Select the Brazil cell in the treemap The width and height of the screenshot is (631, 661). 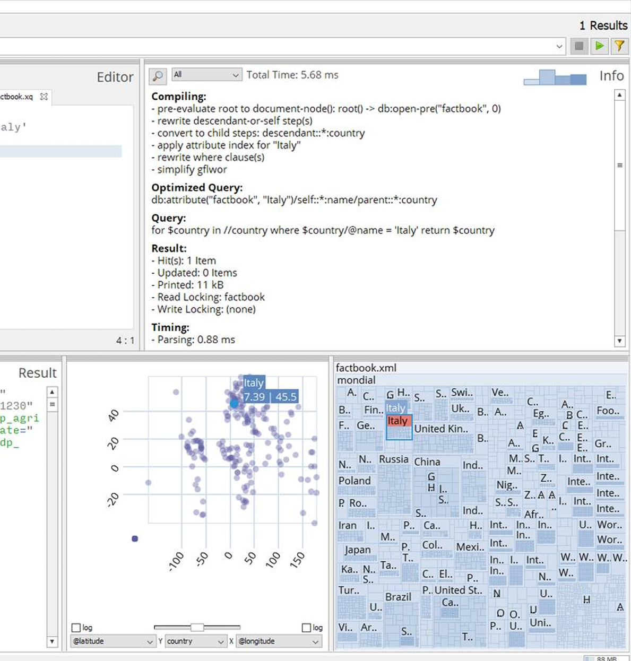[398, 597]
